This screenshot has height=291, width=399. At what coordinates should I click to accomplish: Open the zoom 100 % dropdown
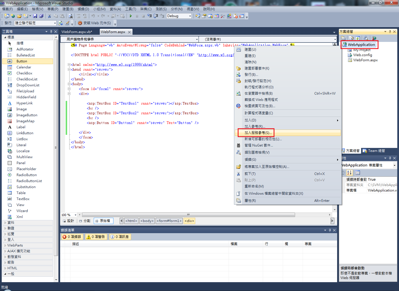coord(76,215)
